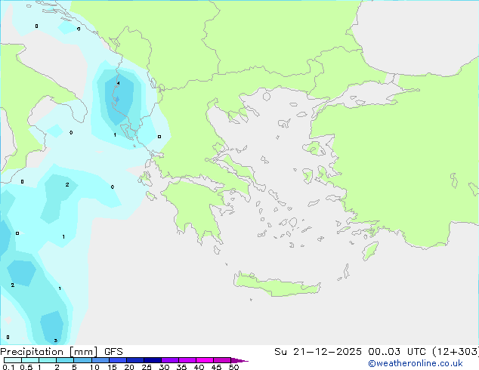Click the 'Precipitation [mm]' title text
The height and width of the screenshot is (370, 479).
coord(49,352)
